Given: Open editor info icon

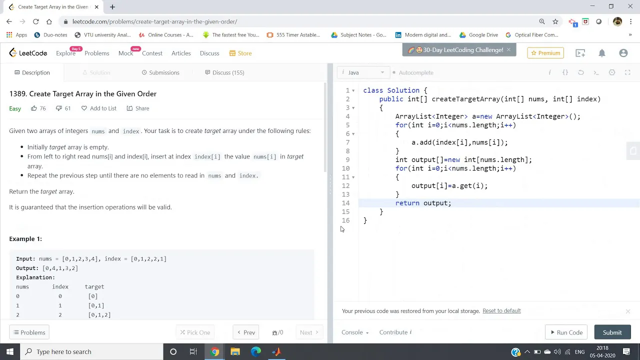Looking at the screenshot, I should 549,72.
